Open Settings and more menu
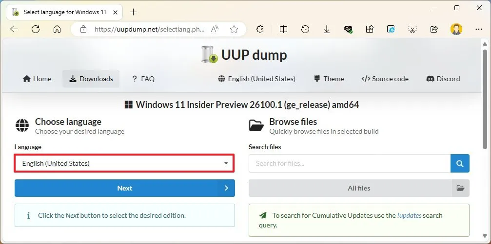Screen dimensions: 491x244 click(479, 29)
